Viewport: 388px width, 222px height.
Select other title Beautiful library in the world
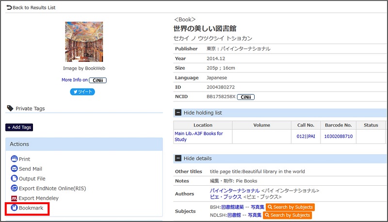[x=274, y=171]
